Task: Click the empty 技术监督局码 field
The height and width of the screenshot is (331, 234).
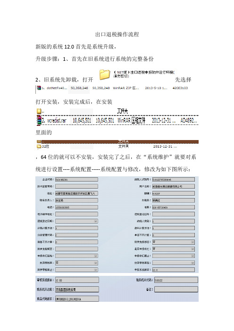Action: pos(76,186)
